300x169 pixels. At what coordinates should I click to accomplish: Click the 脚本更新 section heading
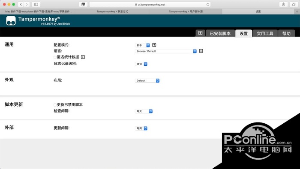[14, 105]
